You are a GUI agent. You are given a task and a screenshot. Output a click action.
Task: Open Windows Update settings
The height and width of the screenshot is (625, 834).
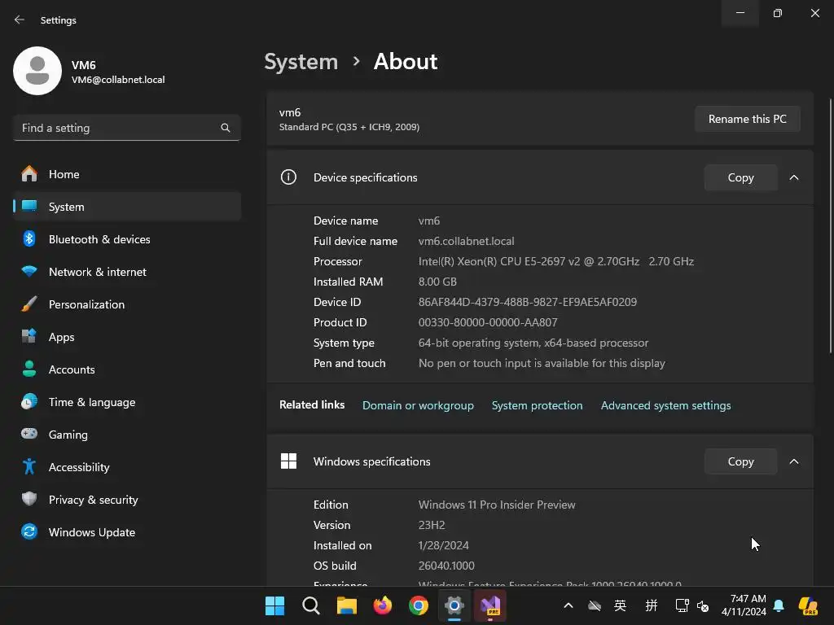click(126, 532)
